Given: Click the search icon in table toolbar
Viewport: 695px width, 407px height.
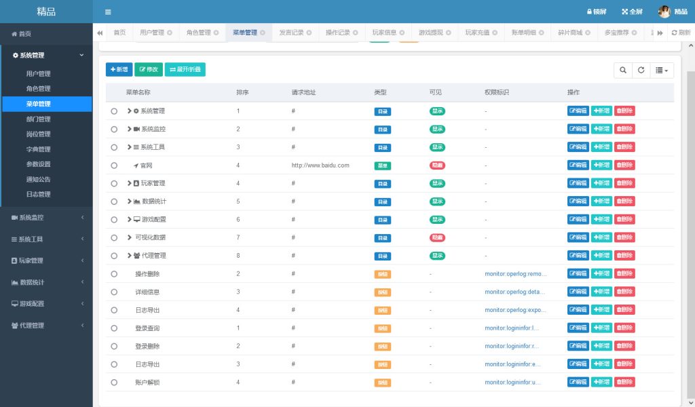Looking at the screenshot, I should 622,70.
